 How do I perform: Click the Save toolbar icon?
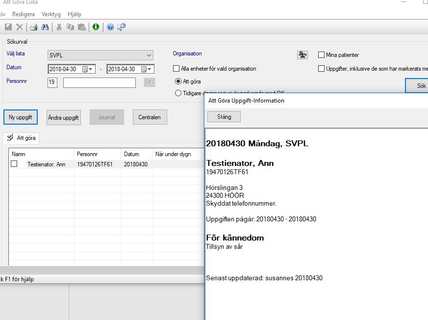(8, 27)
